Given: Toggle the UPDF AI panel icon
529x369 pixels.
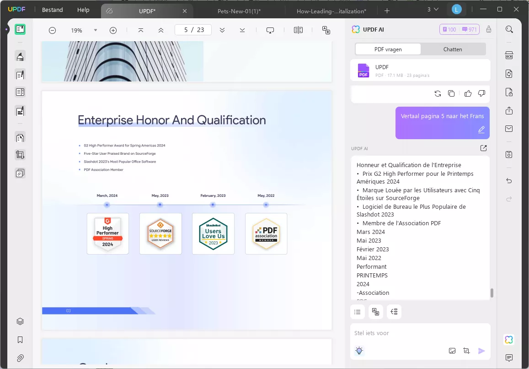Looking at the screenshot, I should click(509, 340).
